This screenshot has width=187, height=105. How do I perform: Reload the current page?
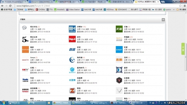10,6
